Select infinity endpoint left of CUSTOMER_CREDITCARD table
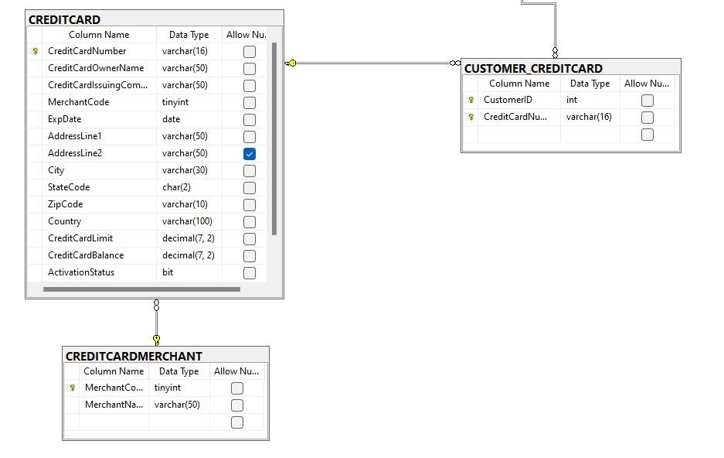 455,63
